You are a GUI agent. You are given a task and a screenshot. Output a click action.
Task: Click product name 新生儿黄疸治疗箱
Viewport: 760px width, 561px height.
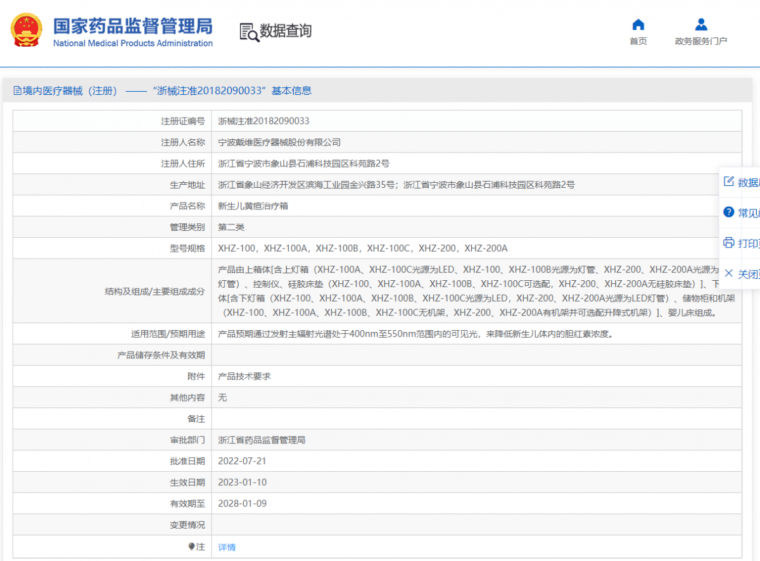[x=253, y=206]
